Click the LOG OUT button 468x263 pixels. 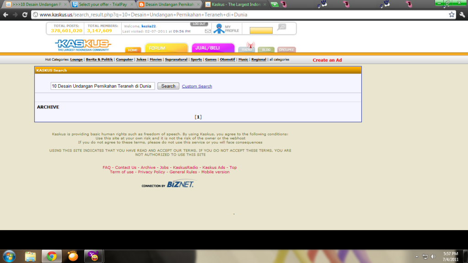click(199, 24)
